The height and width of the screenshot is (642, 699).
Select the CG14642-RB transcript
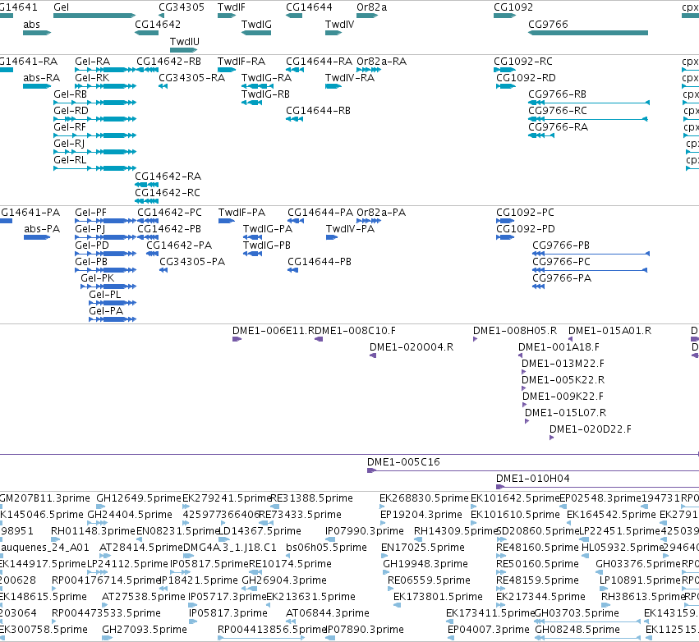coord(148,70)
